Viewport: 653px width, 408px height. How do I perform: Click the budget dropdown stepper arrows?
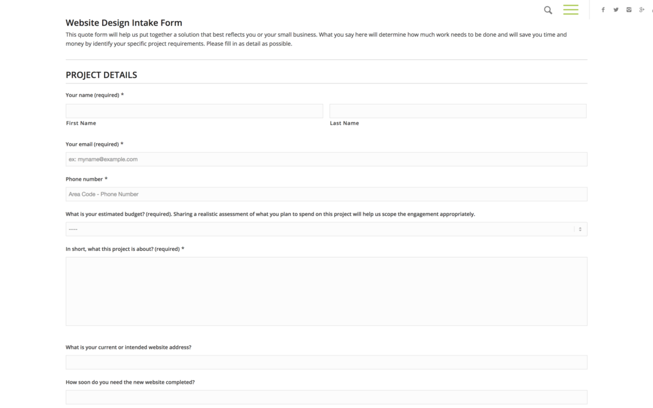pos(580,229)
